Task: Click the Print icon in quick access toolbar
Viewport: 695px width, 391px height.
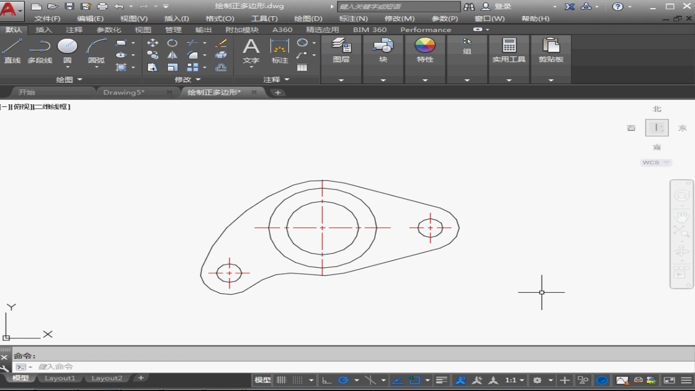Action: pyautogui.click(x=102, y=7)
